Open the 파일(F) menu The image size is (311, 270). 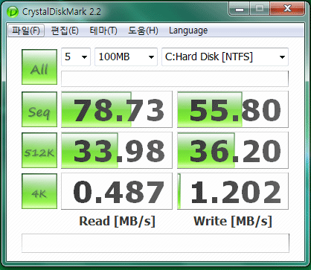point(26,30)
